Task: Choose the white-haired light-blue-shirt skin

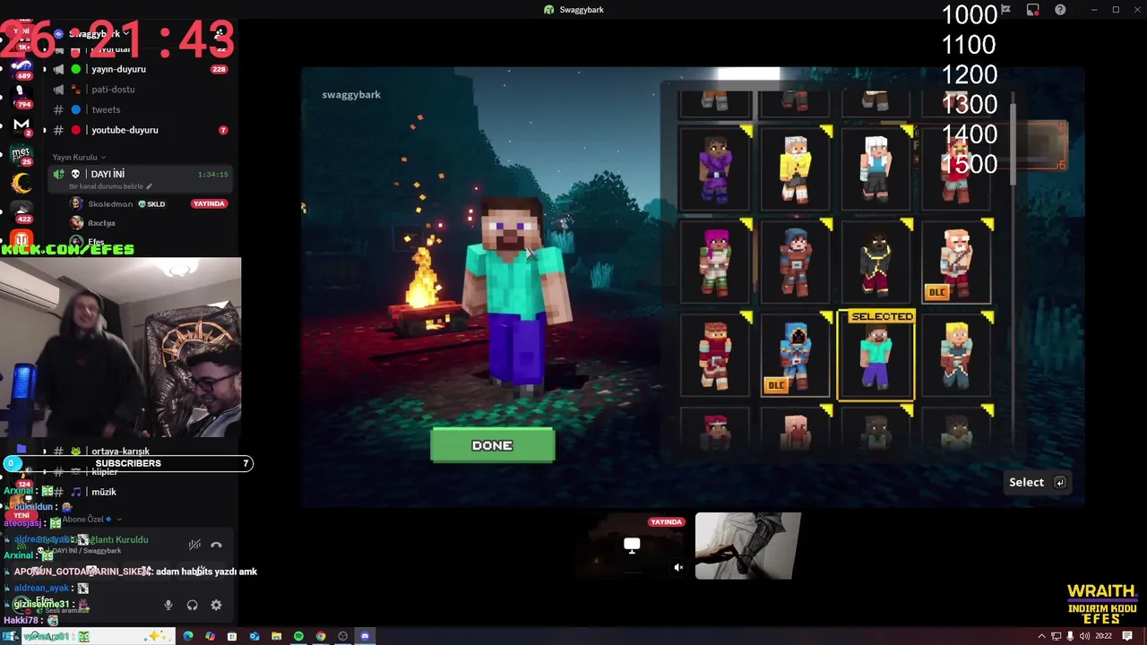Action: pos(875,168)
